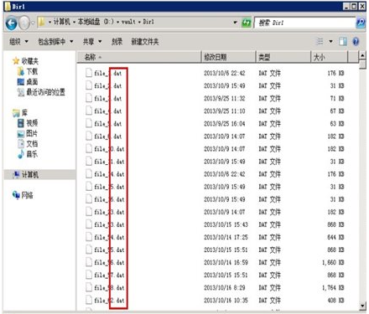Expand the arrow after 计算机 in the breadcrumb
This screenshot has width=369, height=314.
(75, 22)
